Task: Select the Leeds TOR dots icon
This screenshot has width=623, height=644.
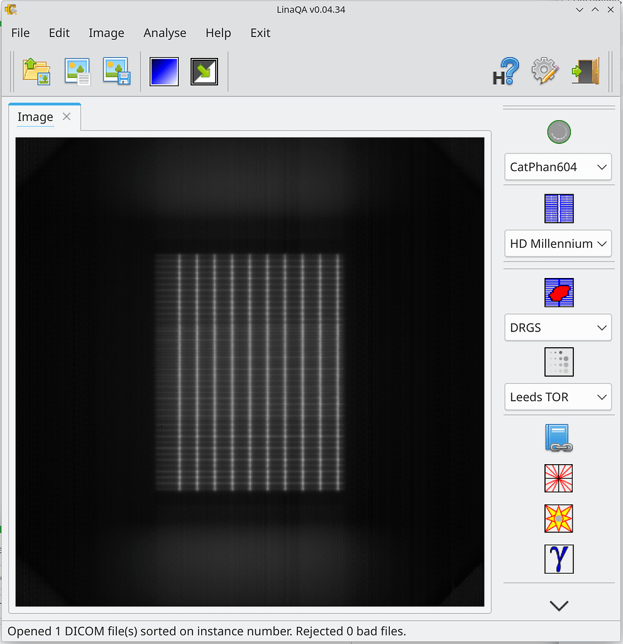Action: [x=558, y=362]
